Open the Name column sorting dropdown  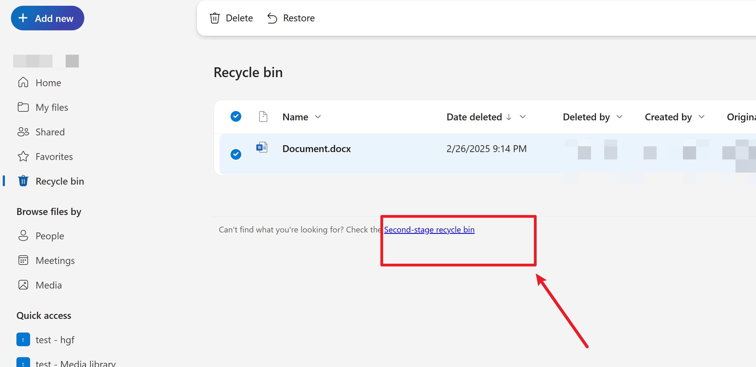318,116
